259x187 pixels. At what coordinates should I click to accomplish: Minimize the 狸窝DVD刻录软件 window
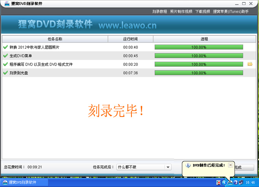(x=237, y=4)
